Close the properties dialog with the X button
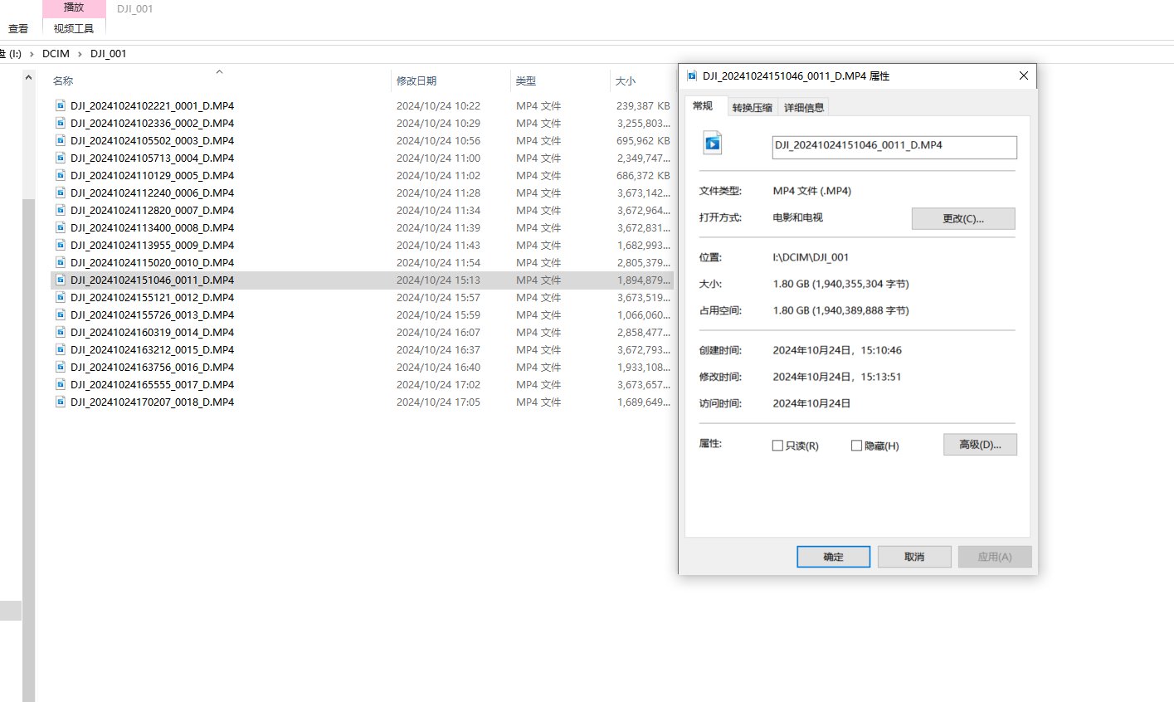 1023,76
